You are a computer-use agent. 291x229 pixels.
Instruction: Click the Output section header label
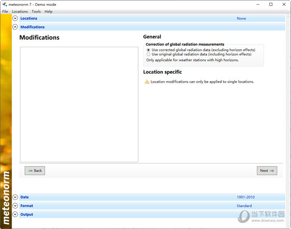[27, 214]
